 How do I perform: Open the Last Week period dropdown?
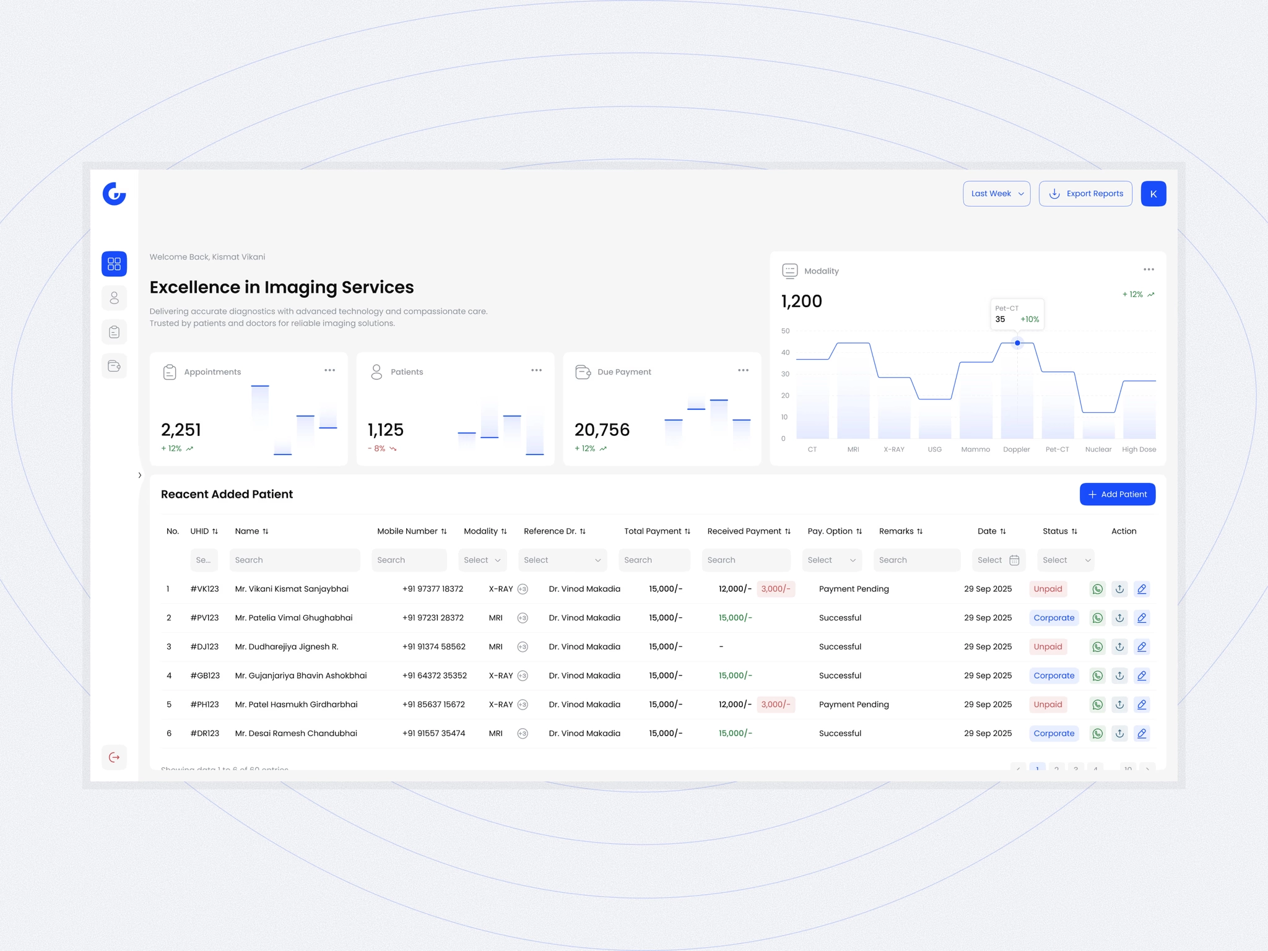tap(996, 194)
